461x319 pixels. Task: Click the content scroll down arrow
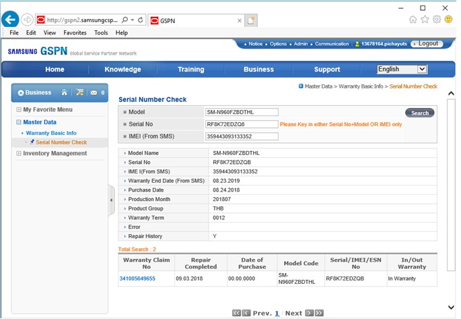[x=451, y=307]
